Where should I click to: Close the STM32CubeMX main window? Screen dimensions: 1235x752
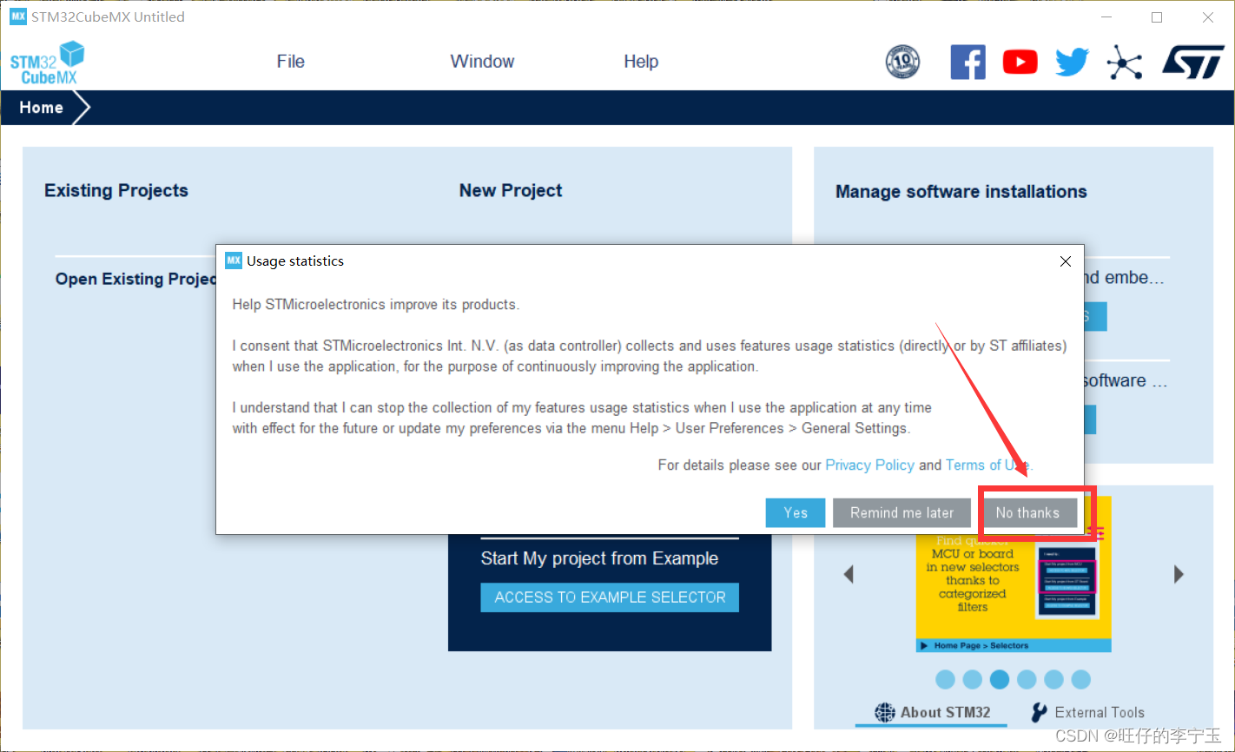tap(1208, 17)
